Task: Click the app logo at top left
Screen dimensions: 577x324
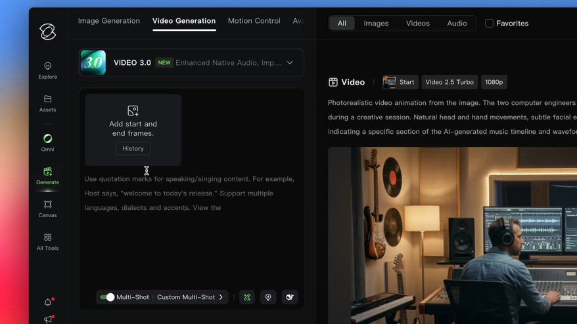Action: tap(47, 31)
